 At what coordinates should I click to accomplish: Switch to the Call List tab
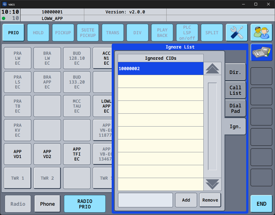tap(235, 90)
